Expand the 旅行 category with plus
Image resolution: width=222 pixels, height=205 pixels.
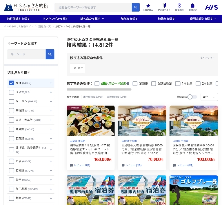[51, 83]
